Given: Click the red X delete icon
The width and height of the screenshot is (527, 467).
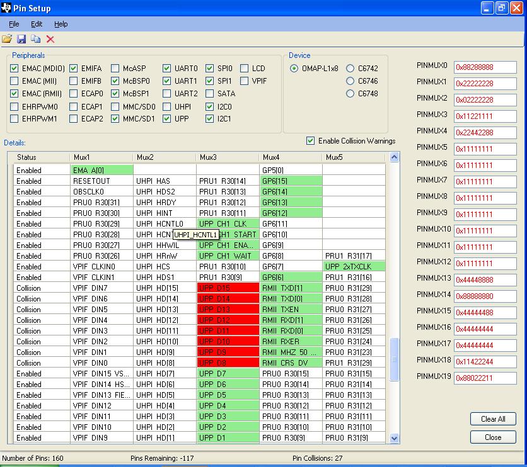Looking at the screenshot, I should tap(50, 39).
